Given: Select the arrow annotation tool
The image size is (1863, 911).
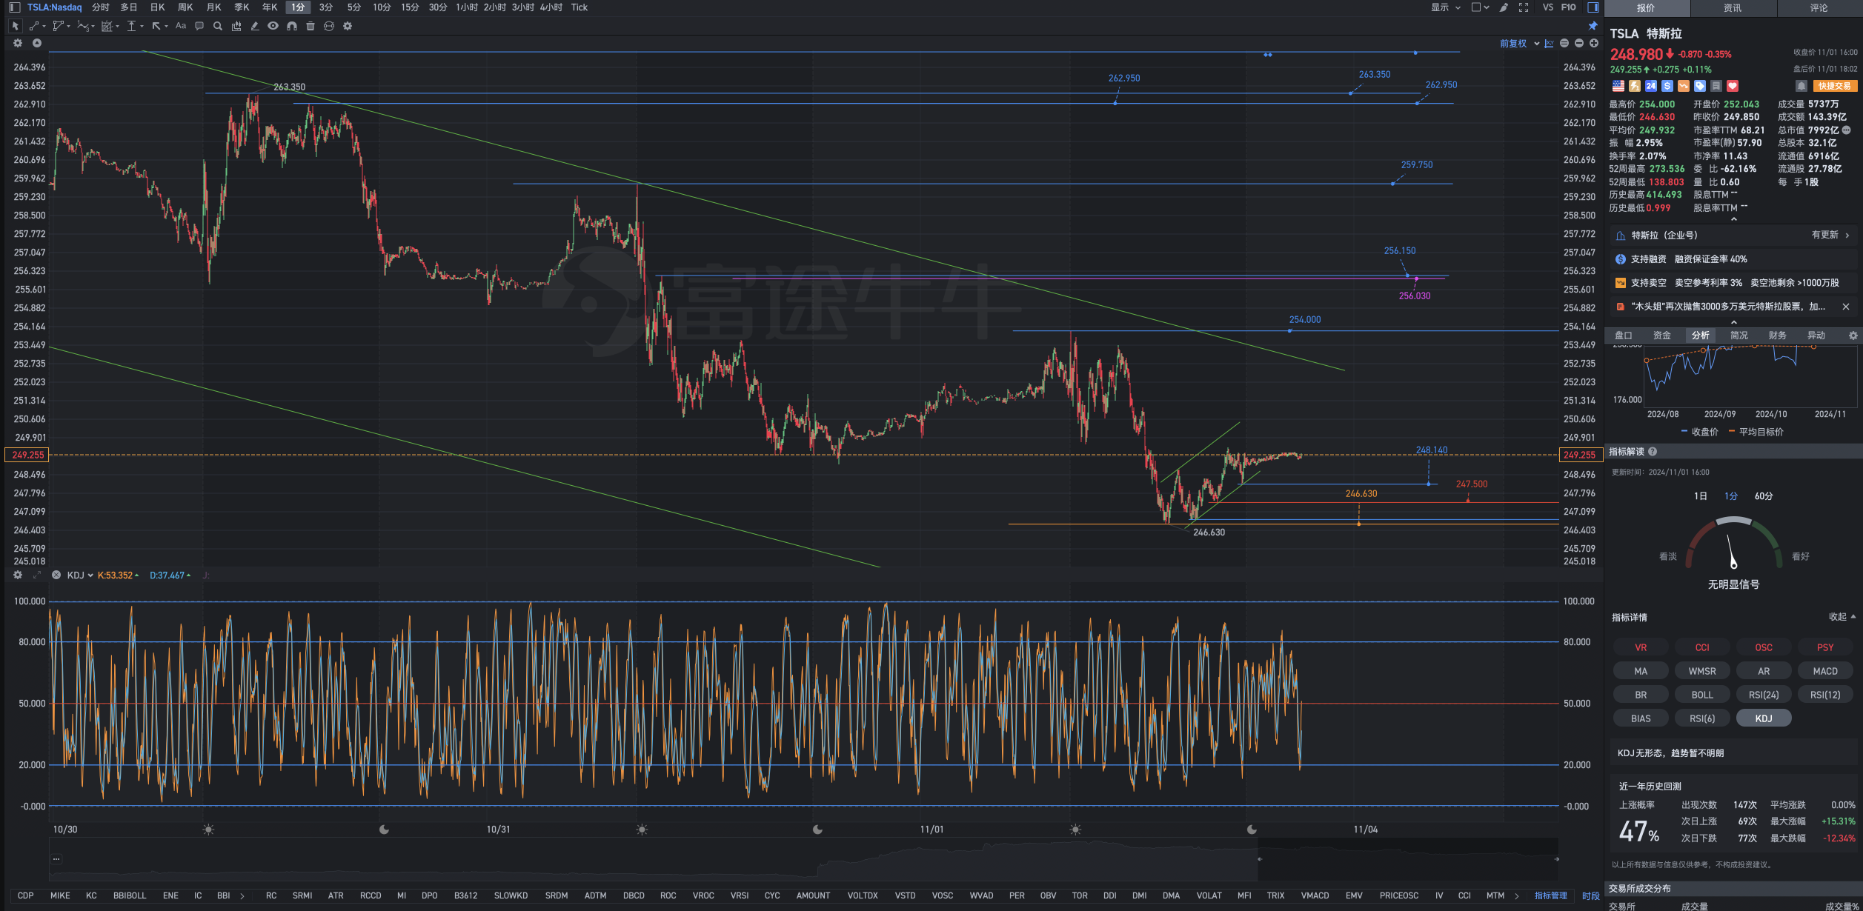Looking at the screenshot, I should pyautogui.click(x=156, y=26).
